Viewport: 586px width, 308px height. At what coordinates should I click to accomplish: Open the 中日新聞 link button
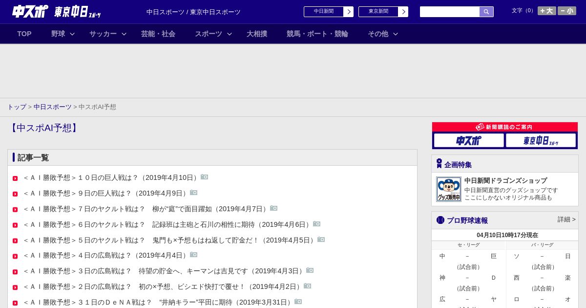(324, 12)
